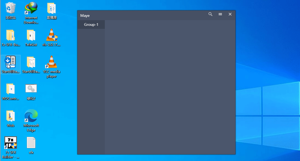300x161 pixels.
Task: Select the Group-1 tab
Action: [91, 24]
